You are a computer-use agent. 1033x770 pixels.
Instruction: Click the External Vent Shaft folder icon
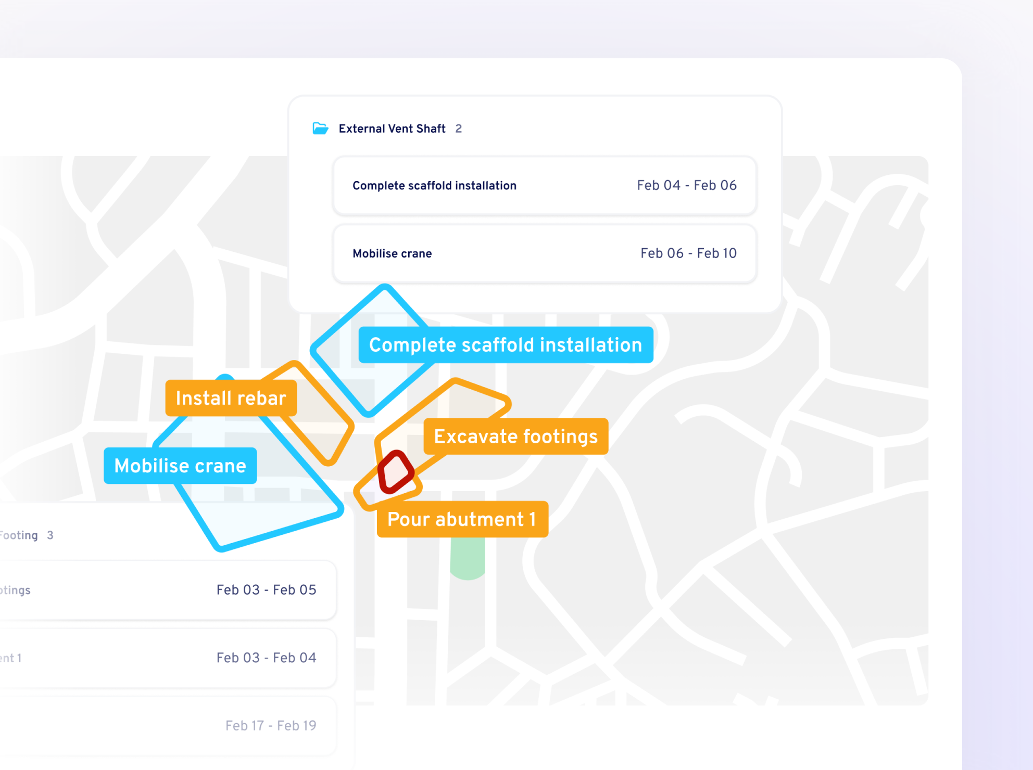tap(320, 129)
